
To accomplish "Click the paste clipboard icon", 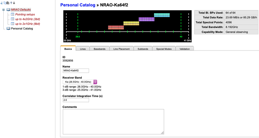I will coord(8,3).
